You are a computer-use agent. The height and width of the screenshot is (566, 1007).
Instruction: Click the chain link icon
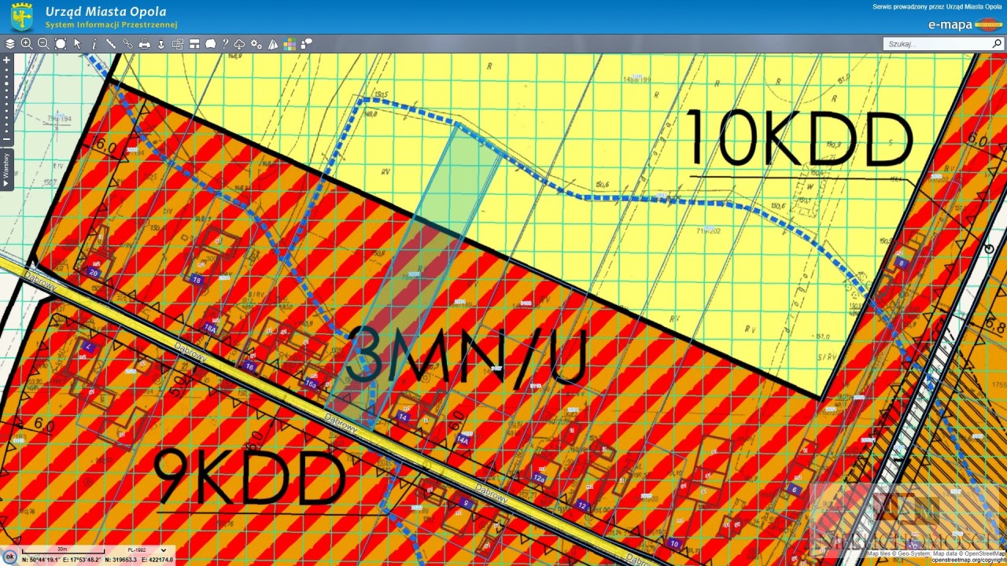(x=127, y=44)
